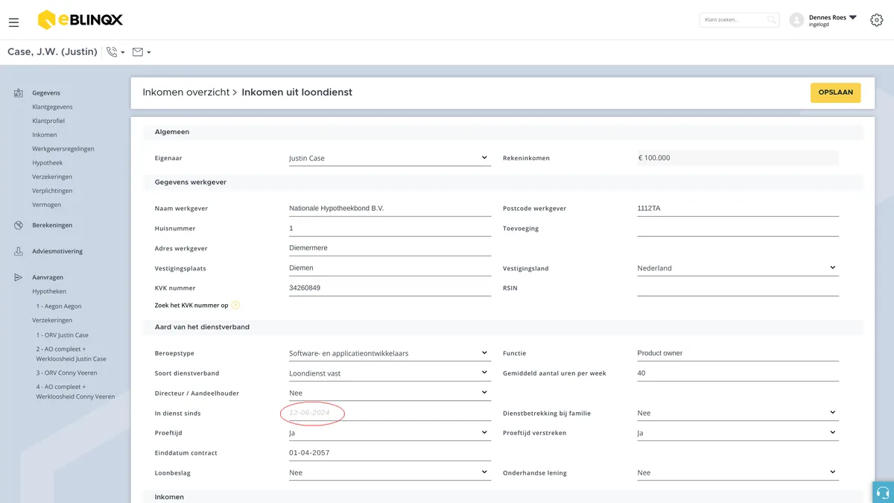This screenshot has height=503, width=894.
Task: Go back to Inkomen overzicht breadcrumb
Action: (186, 92)
